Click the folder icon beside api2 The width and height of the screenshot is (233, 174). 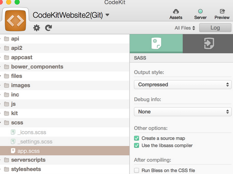pos(7,48)
